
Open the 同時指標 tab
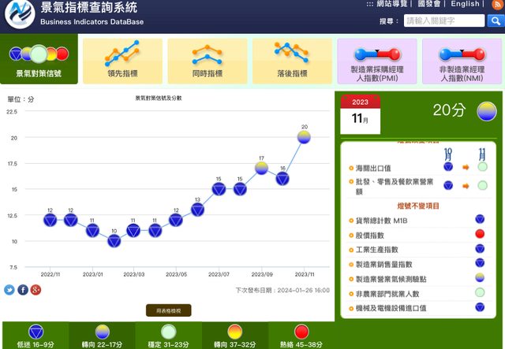tap(207, 61)
